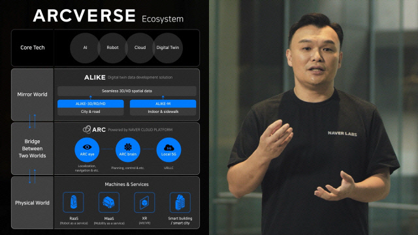This screenshot has height=235, width=418.
Task: Click the ALIKE-3D/RD/HD blue bar
Action: point(91,104)
